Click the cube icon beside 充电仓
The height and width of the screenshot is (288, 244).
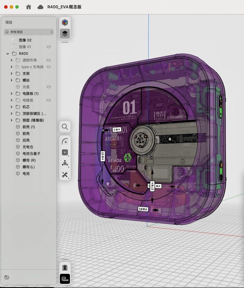(x=18, y=147)
